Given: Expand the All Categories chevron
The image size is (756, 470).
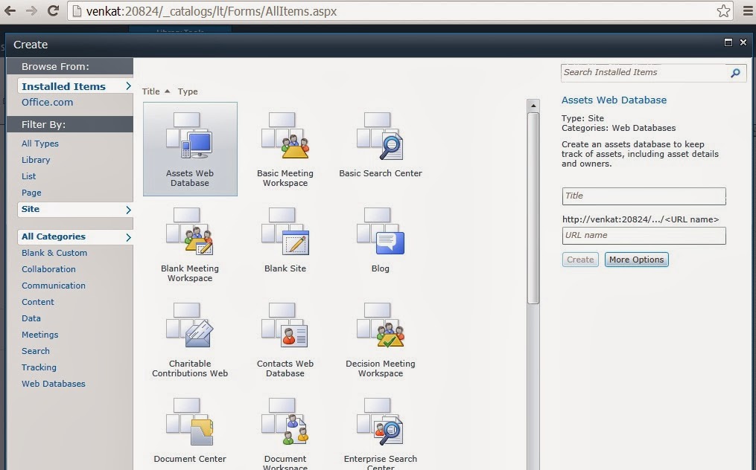Looking at the screenshot, I should tap(128, 237).
